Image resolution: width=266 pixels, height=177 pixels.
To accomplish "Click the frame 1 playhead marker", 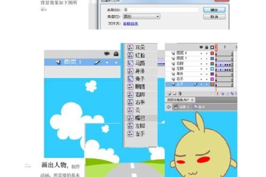I will click(216, 47).
